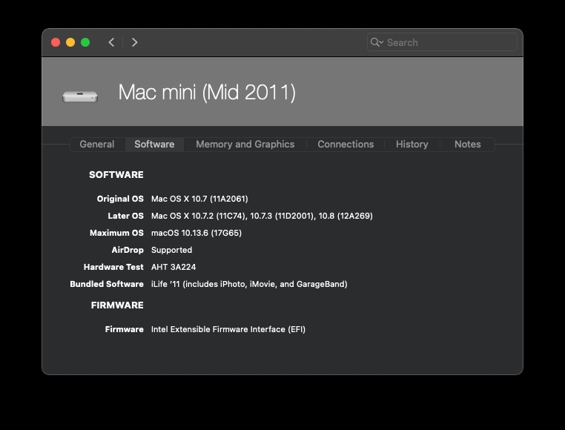565x430 pixels.
Task: Click into the Search field
Action: pos(442,42)
